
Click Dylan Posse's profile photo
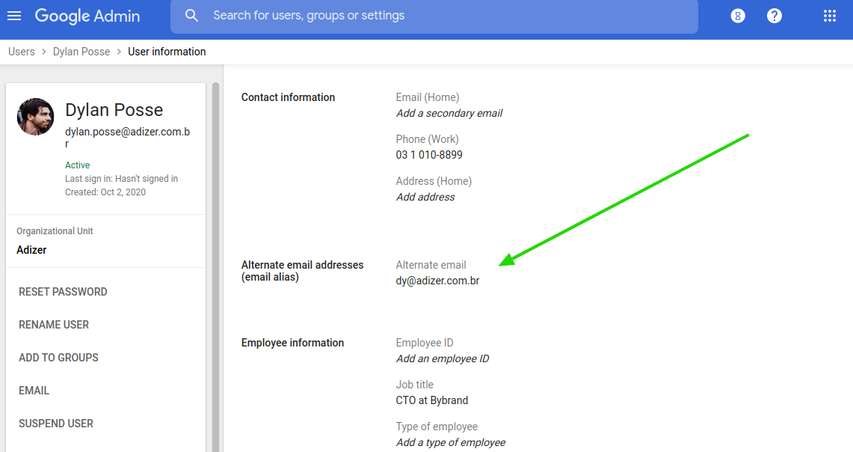(35, 117)
